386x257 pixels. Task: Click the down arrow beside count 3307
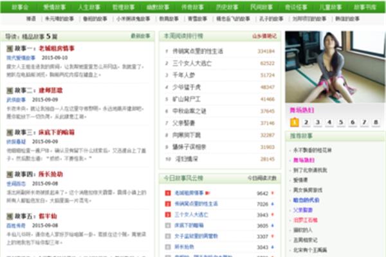273,236
